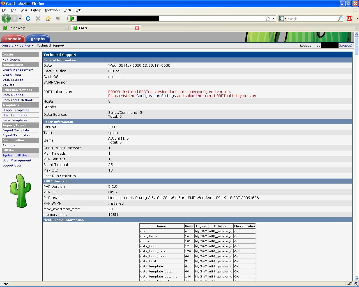
Task: Click the Adblock Plus ABP icon
Action: (x=349, y=18)
